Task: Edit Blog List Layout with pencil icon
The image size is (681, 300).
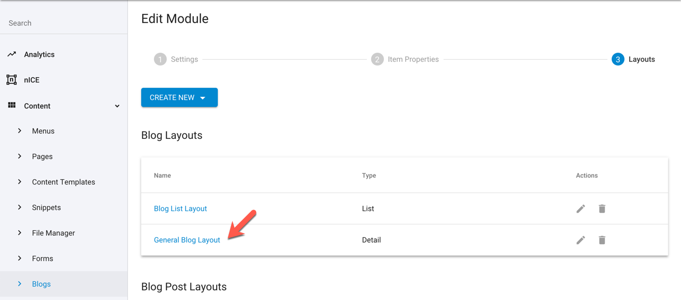Action: click(580, 209)
